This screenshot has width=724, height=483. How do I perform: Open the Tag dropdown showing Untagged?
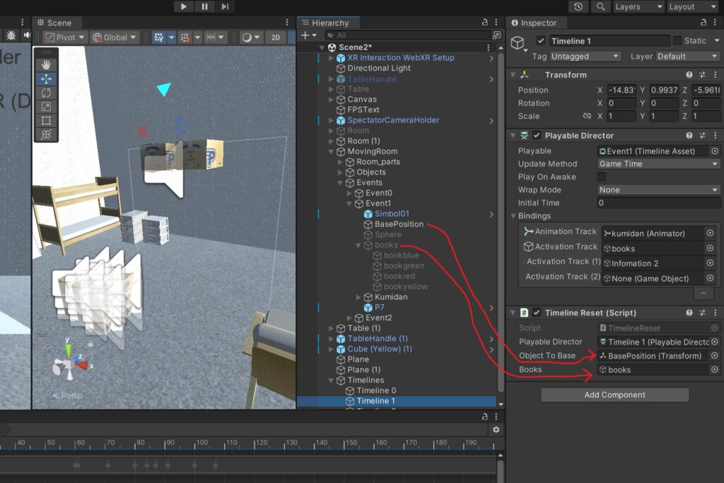(x=585, y=57)
